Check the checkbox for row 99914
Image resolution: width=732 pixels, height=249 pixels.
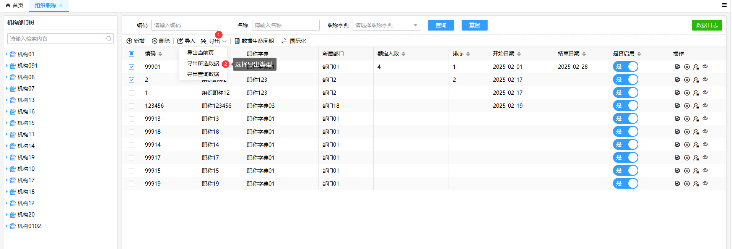(x=132, y=145)
